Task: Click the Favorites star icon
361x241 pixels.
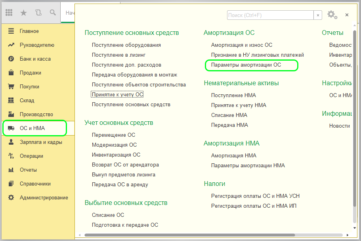Action: 23,13
